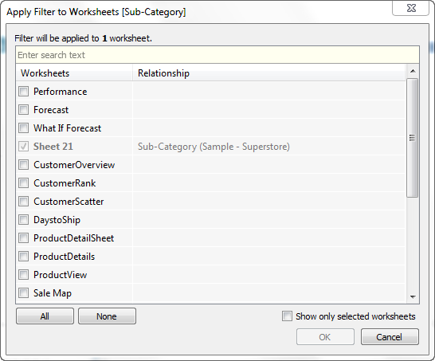Tick the What If Forecast checkbox

pos(24,128)
